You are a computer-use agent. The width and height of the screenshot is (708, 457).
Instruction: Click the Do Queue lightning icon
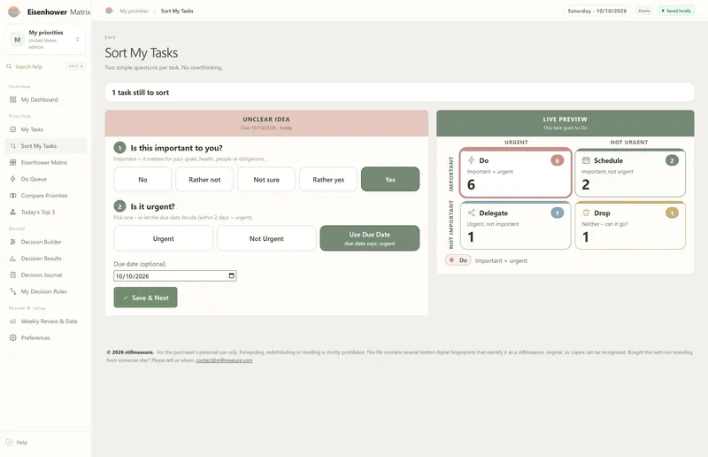12,179
